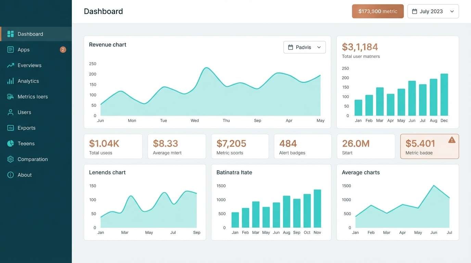Click the Apps notification badge showing 2
Image resolution: width=471 pixels, height=263 pixels.
63,49
